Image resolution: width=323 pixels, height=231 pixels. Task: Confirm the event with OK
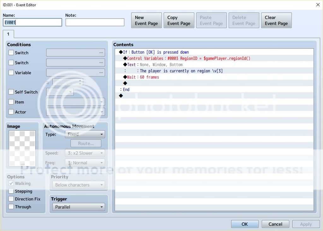tap(244, 224)
